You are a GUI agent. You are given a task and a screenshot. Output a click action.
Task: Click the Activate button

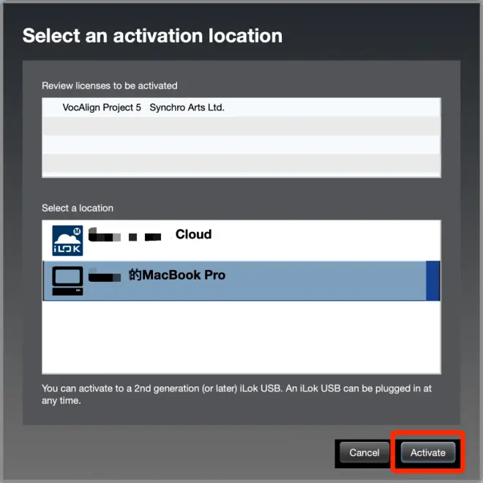click(x=428, y=452)
